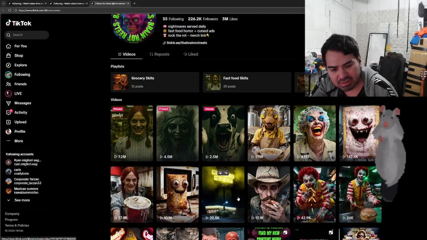427x240 pixels.
Task: Select the For You home icon
Action: click(x=8, y=46)
